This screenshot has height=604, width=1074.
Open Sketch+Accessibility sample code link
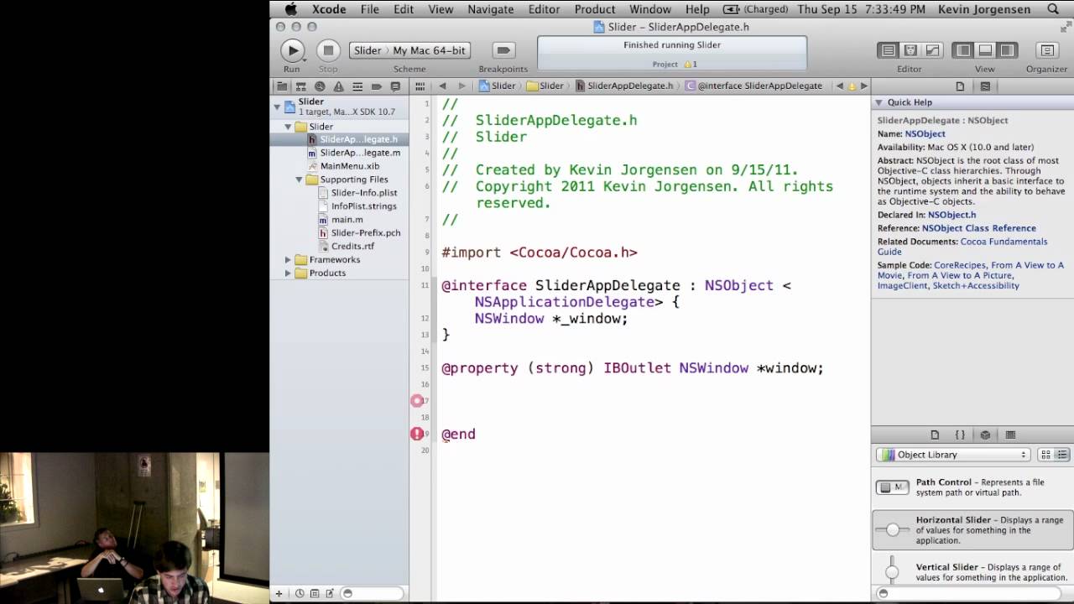click(x=975, y=285)
